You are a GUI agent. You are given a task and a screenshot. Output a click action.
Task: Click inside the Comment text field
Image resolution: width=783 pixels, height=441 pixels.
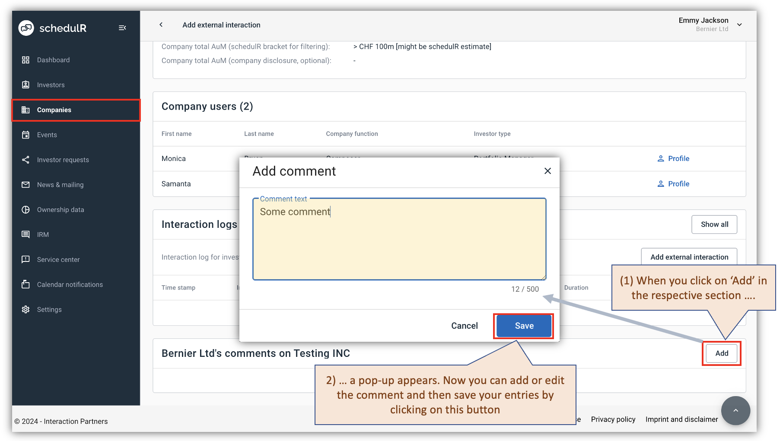399,239
